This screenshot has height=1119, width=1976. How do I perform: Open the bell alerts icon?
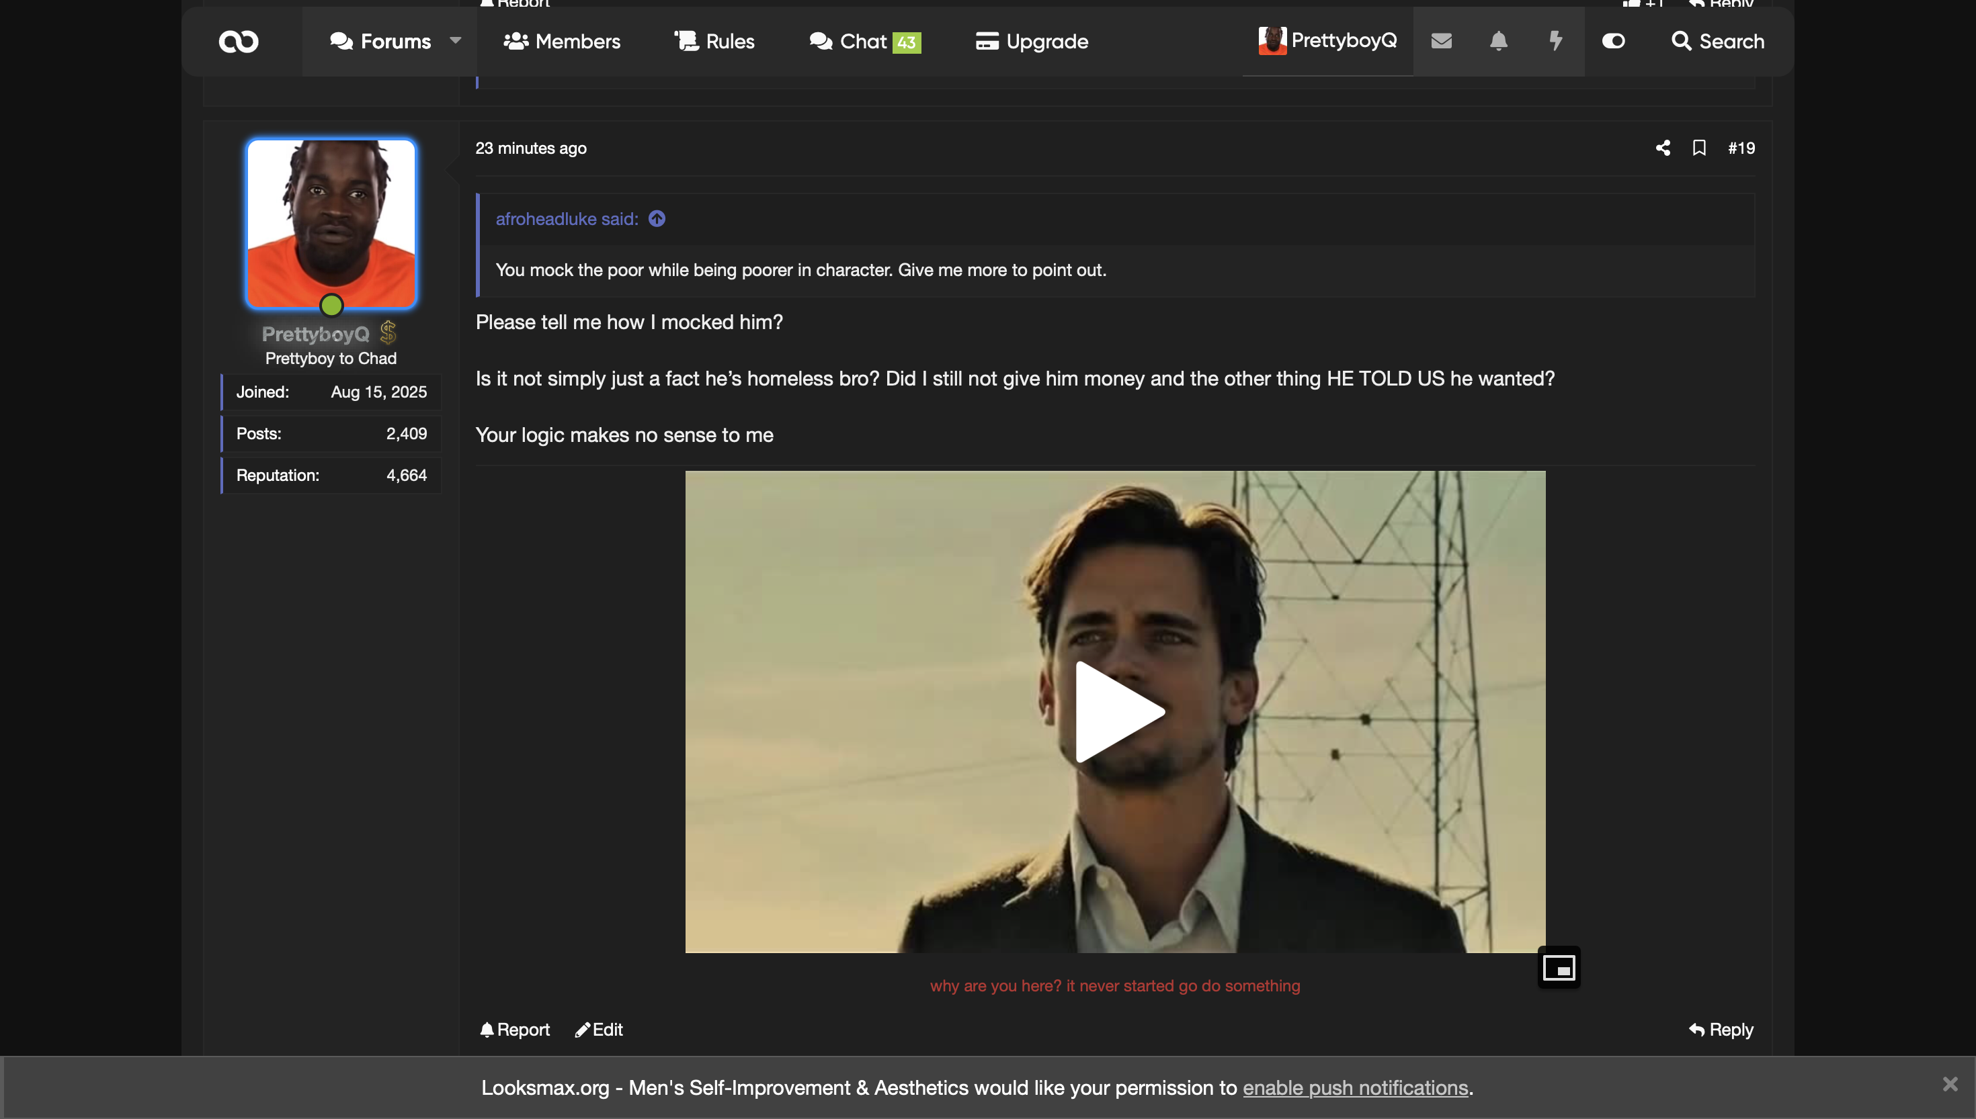tap(1497, 42)
